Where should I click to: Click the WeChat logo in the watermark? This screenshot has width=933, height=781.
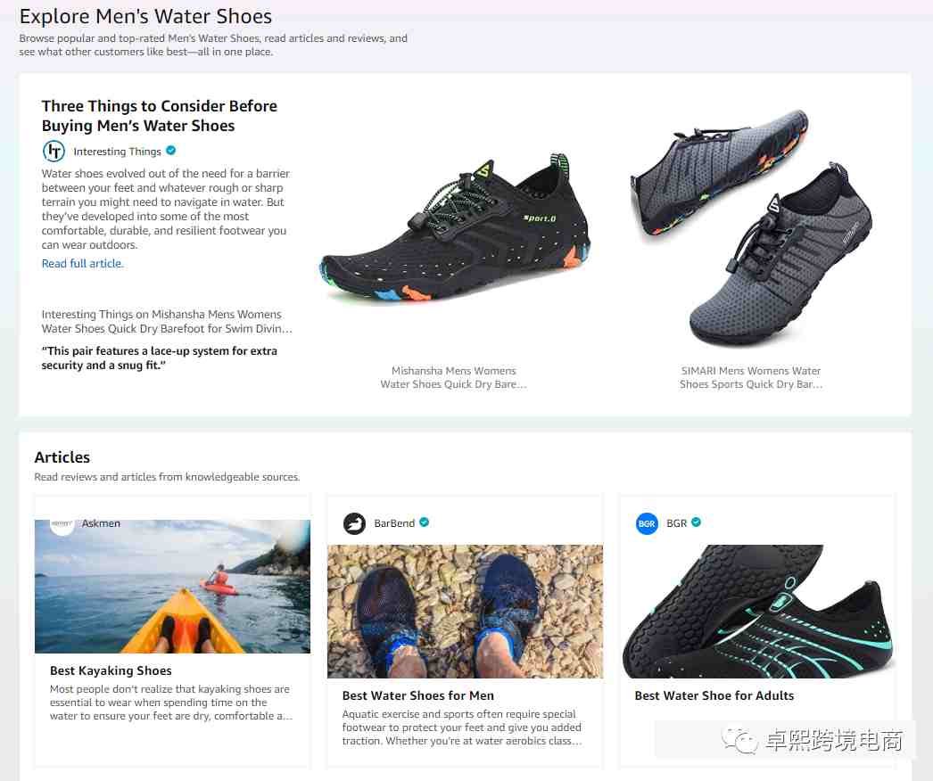coord(739,740)
